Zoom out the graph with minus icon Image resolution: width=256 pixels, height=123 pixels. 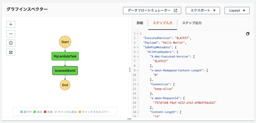click(x=11, y=34)
